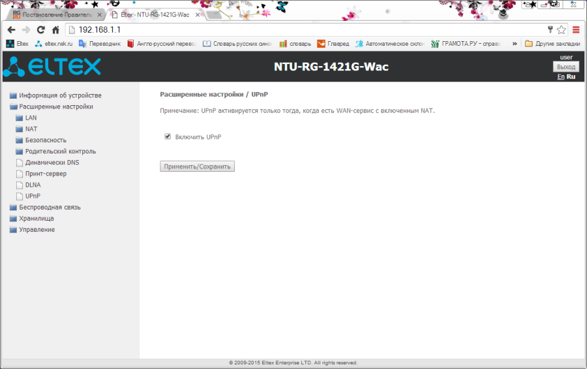
Task: Close the Eltex NTU-RG-1421G-Wac tab
Action: pos(198,15)
